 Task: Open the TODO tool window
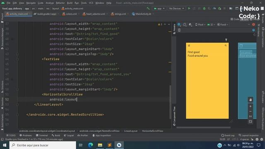pos(11,135)
